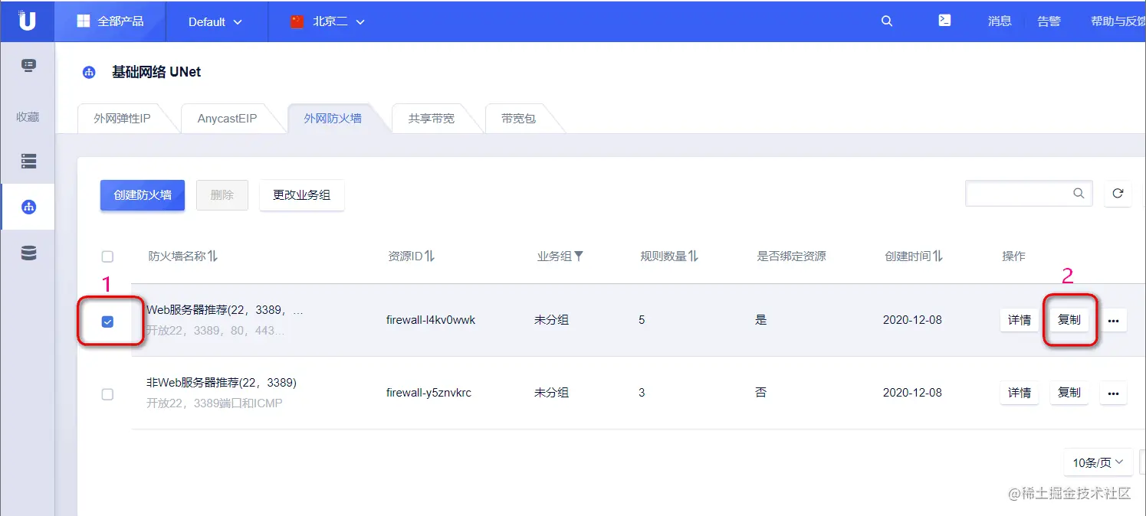Screen dimensions: 1146x516
Task: Open 帮助与反馈 menu
Action: click(x=1118, y=21)
